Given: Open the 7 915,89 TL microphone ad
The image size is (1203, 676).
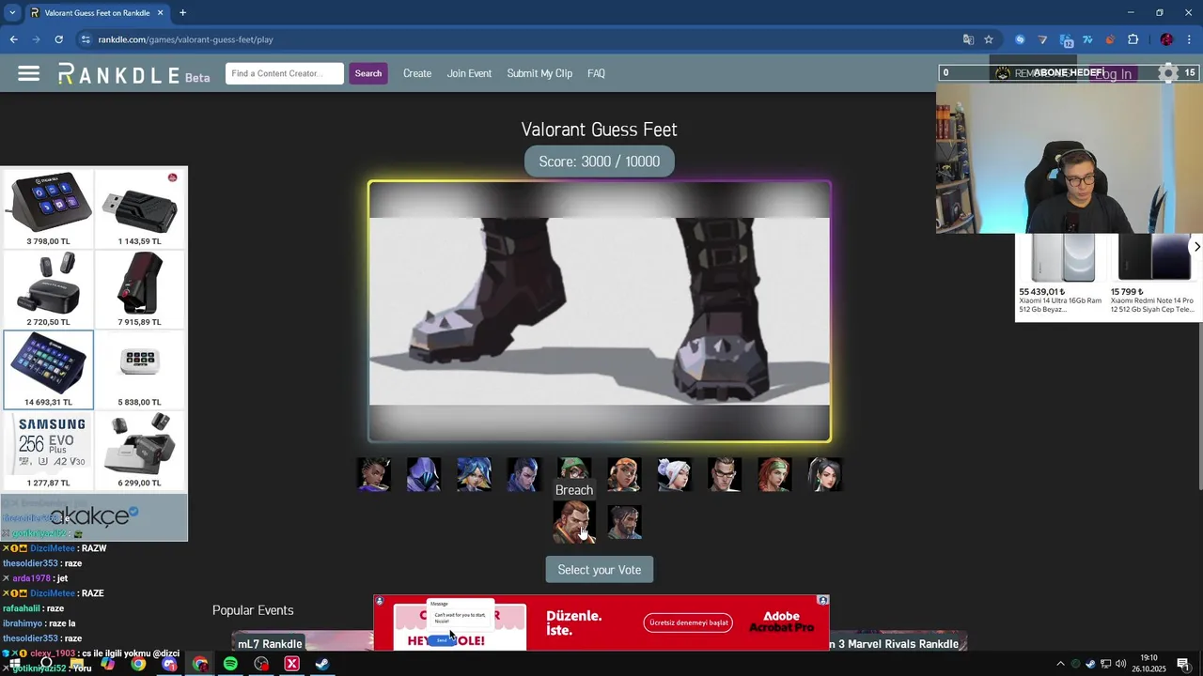Looking at the screenshot, I should [139, 289].
